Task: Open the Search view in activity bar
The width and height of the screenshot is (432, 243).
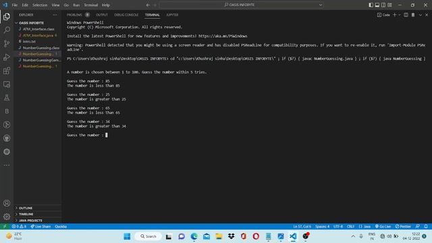Action: 7,30
